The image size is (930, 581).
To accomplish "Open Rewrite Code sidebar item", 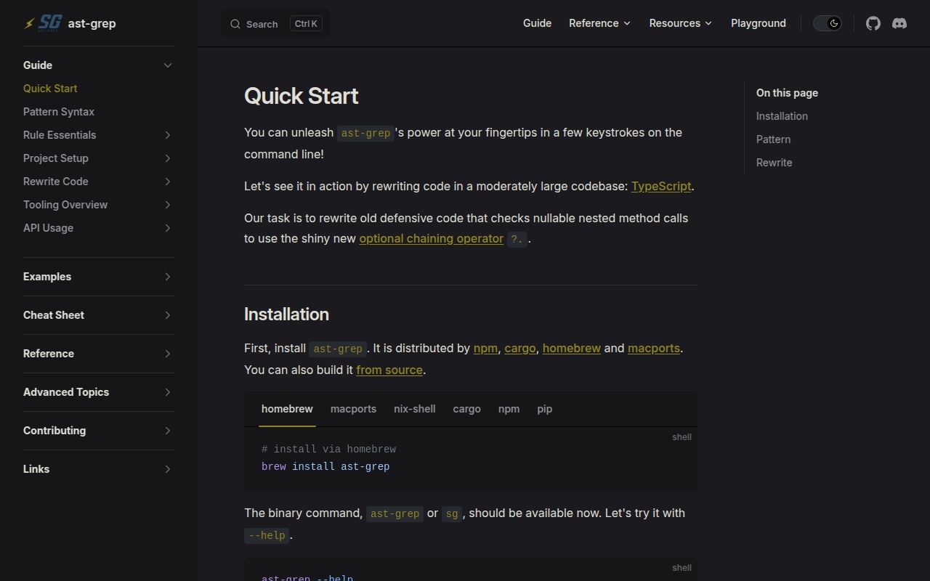I will (56, 182).
